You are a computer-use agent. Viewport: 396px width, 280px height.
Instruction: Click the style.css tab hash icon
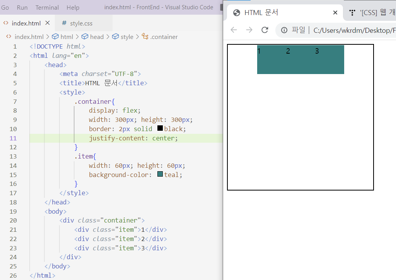[x=64, y=23]
